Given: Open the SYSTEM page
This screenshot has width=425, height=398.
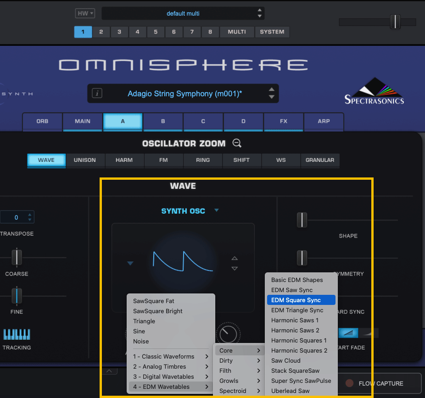Looking at the screenshot, I should (272, 32).
